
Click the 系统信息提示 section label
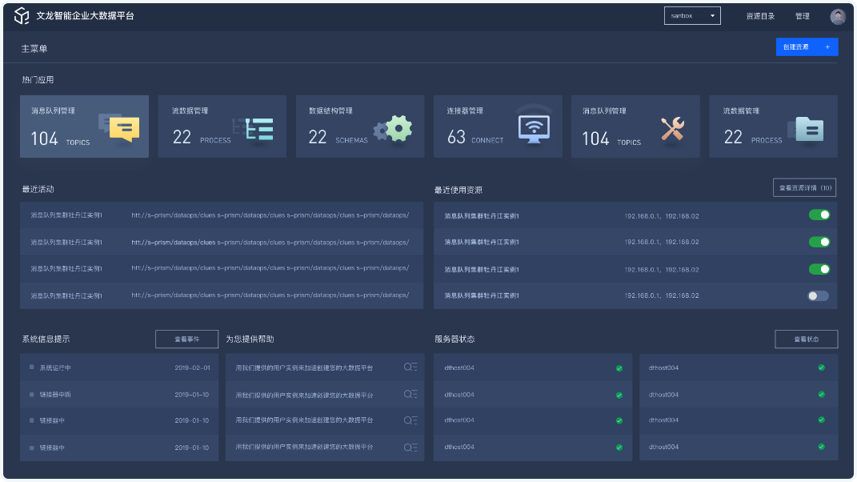pos(46,339)
